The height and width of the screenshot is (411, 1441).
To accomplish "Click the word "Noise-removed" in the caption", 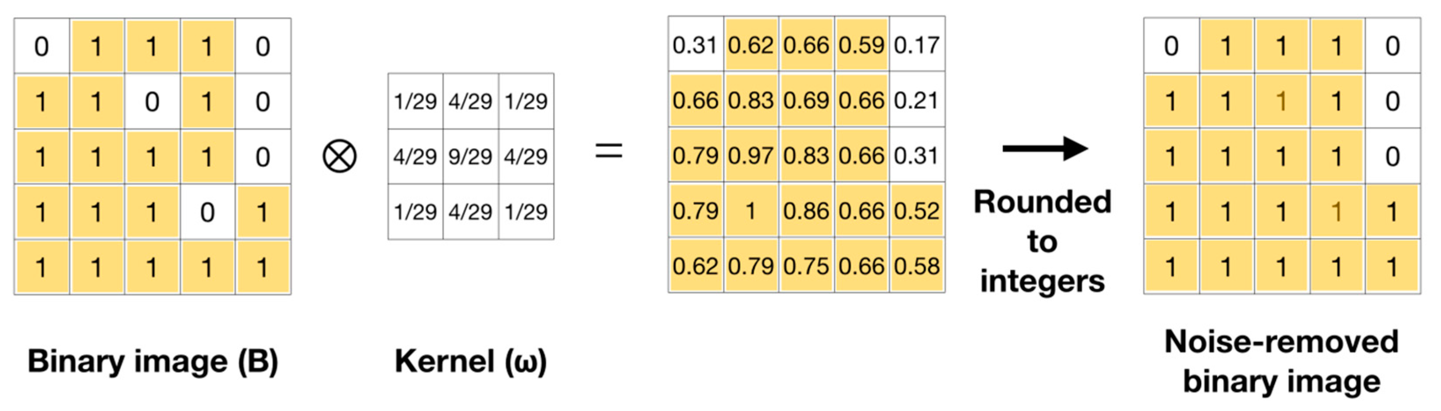I will click(1282, 341).
